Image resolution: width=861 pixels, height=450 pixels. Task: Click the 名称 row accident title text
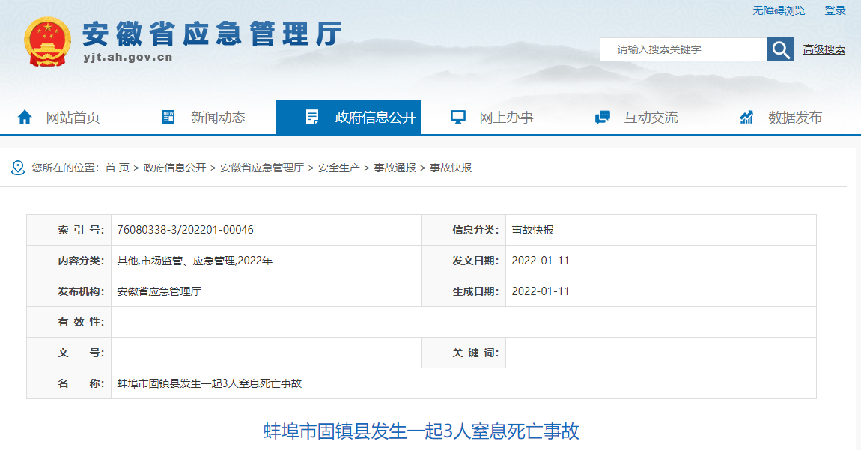coord(209,383)
